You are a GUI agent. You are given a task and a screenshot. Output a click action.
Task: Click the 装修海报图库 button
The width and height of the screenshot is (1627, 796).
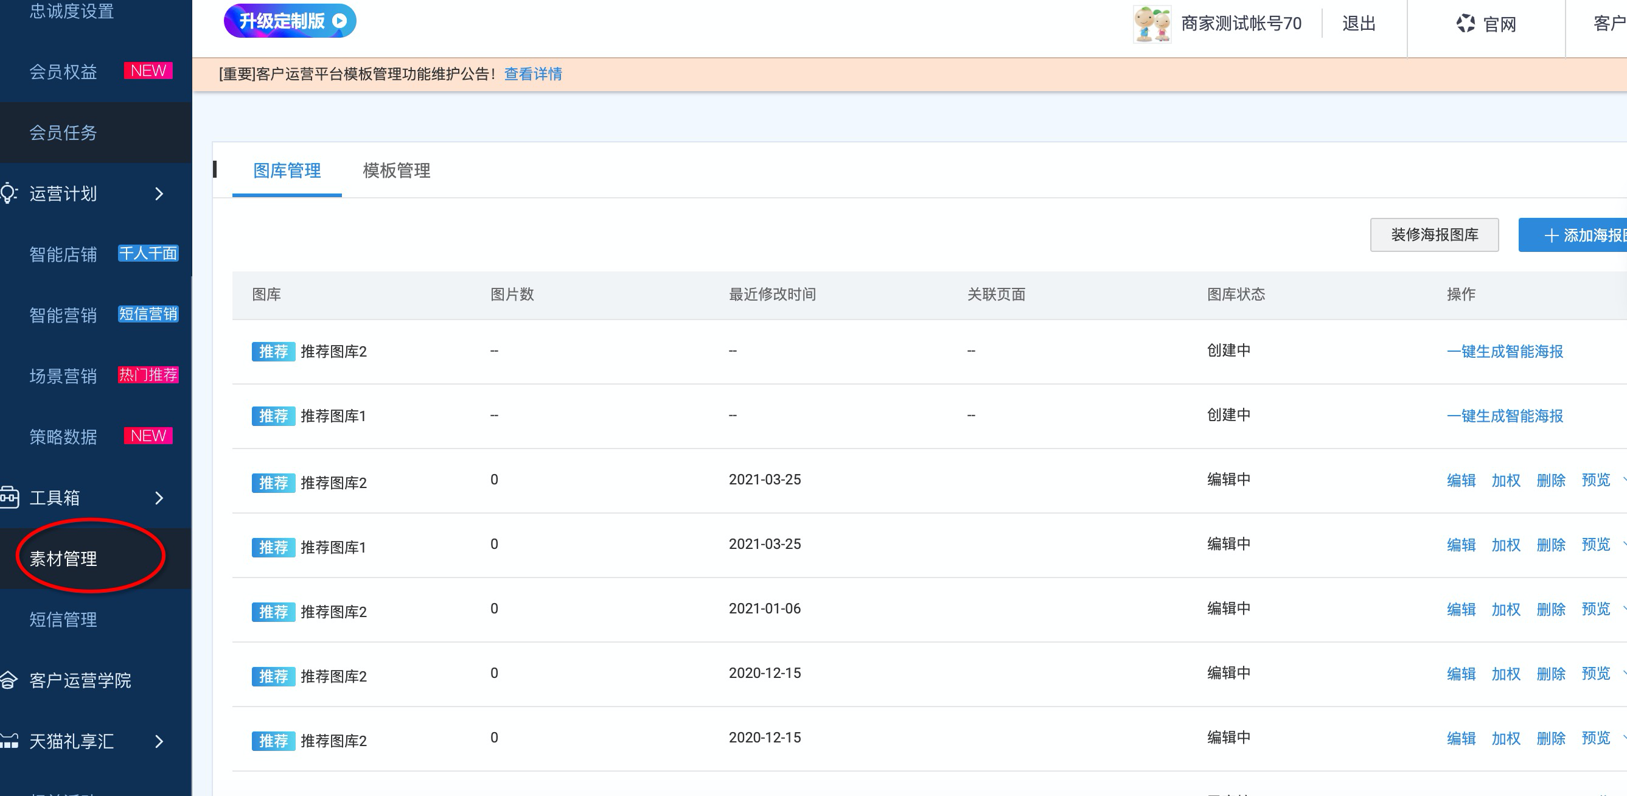[1434, 235]
